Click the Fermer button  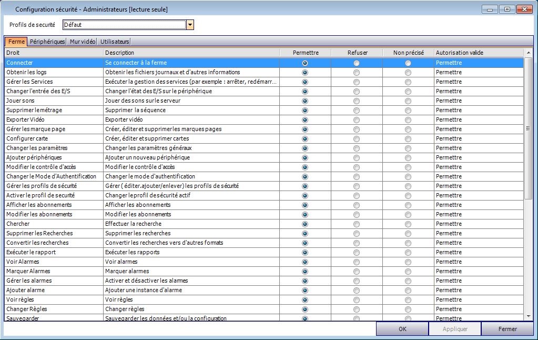(x=507, y=328)
